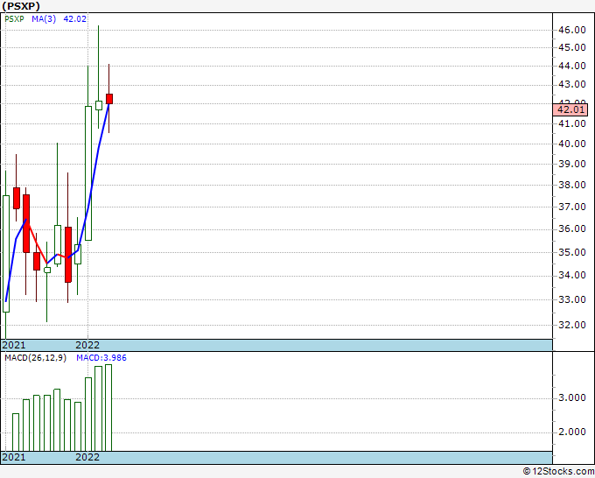
Task: Click the 43.00 price axis label
Action: coord(572,84)
